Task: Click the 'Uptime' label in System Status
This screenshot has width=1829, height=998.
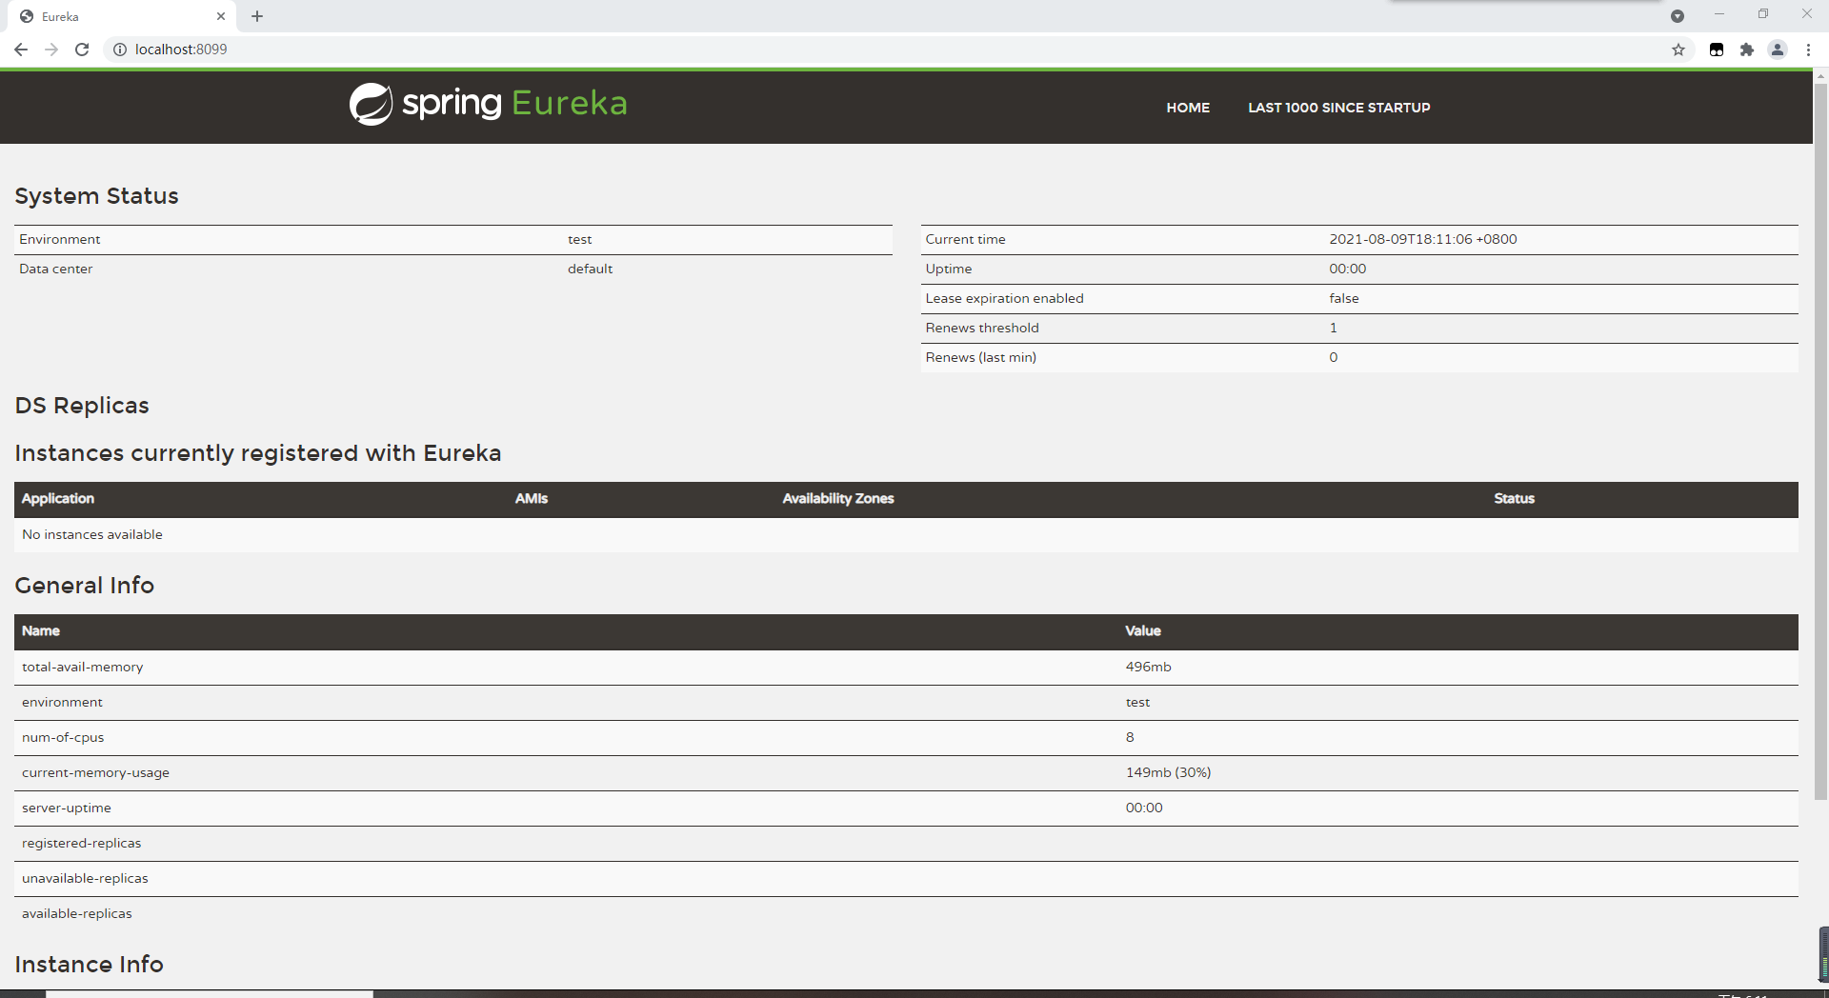Action: click(949, 269)
